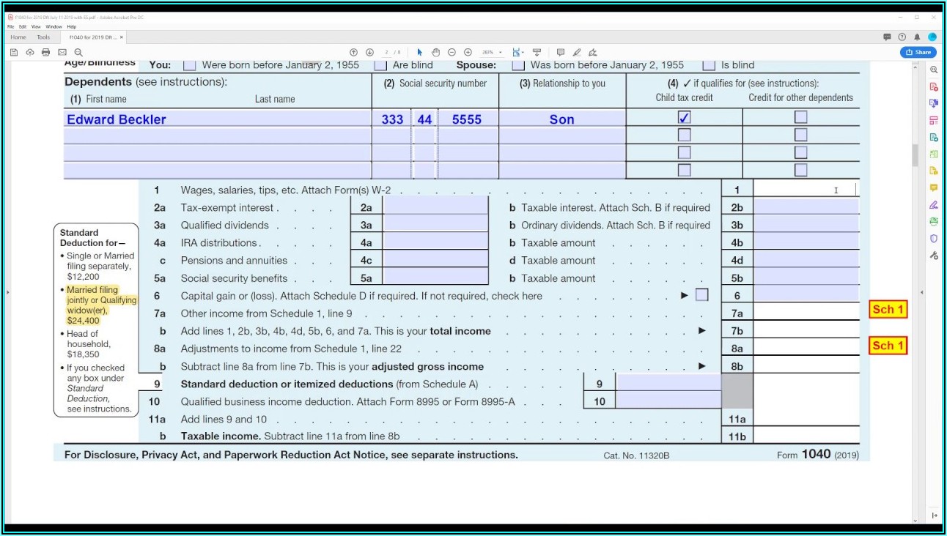947x536 pixels.
Task: Click the Save file icon
Action: tap(14, 52)
